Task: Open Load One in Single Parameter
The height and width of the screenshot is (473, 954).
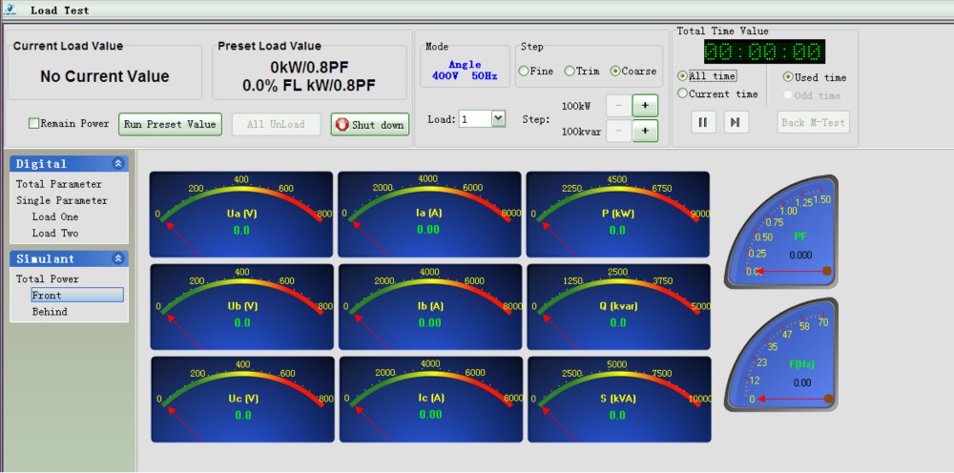Action: 55,216
